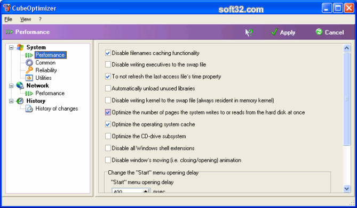This screenshot has width=357, height=208.
Task: Click the scrollbar up arrow
Action: (346, 48)
